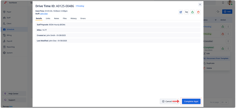Open Client in the sidebar
The height and width of the screenshot is (109, 236).
(x=14, y=24)
